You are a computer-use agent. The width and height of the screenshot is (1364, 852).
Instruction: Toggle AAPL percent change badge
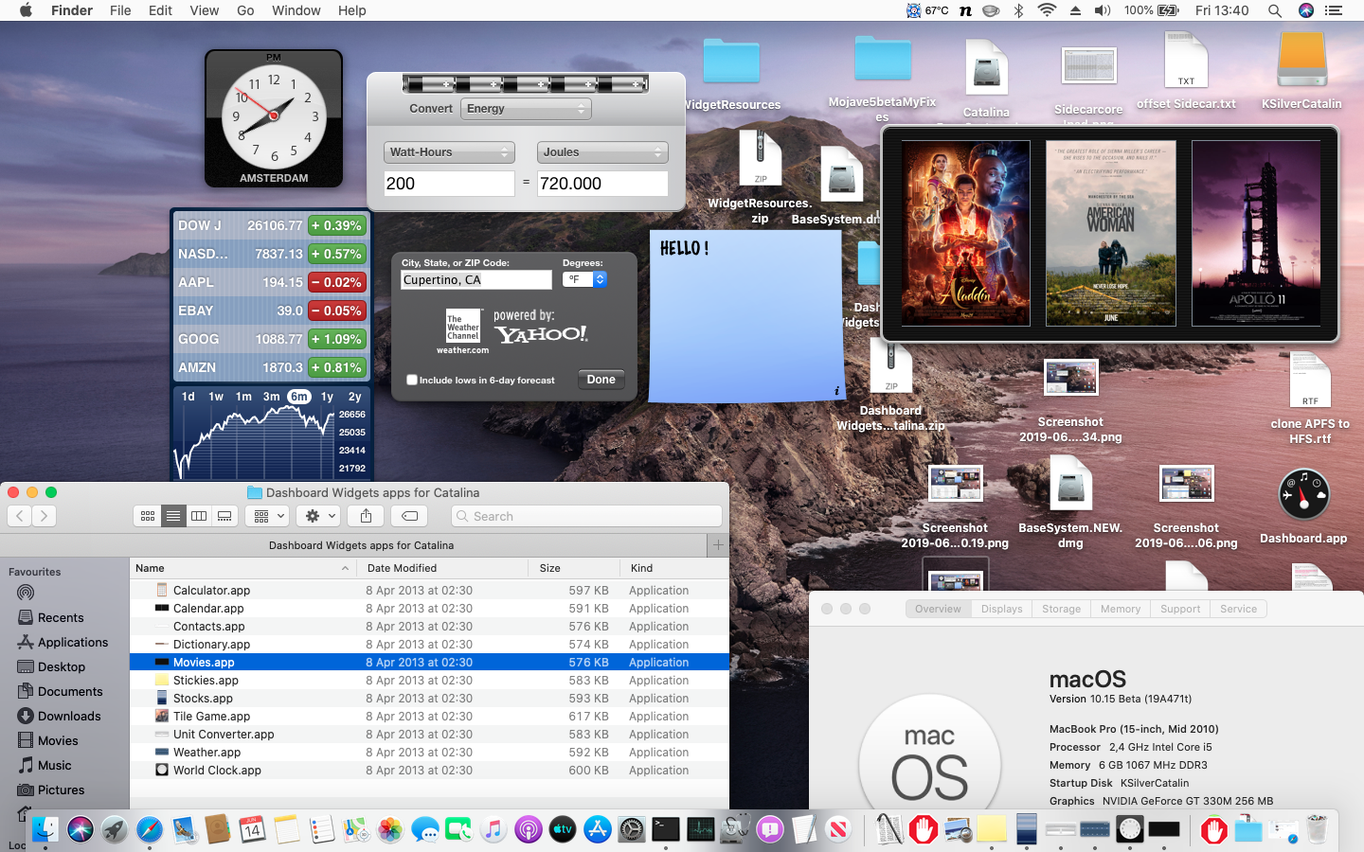pyautogui.click(x=337, y=282)
